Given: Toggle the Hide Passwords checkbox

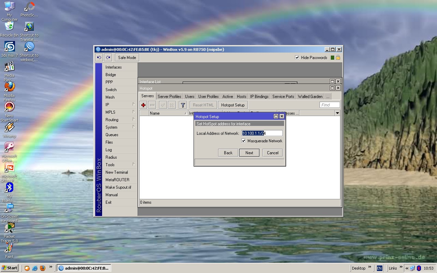Looking at the screenshot, I should pos(297,58).
